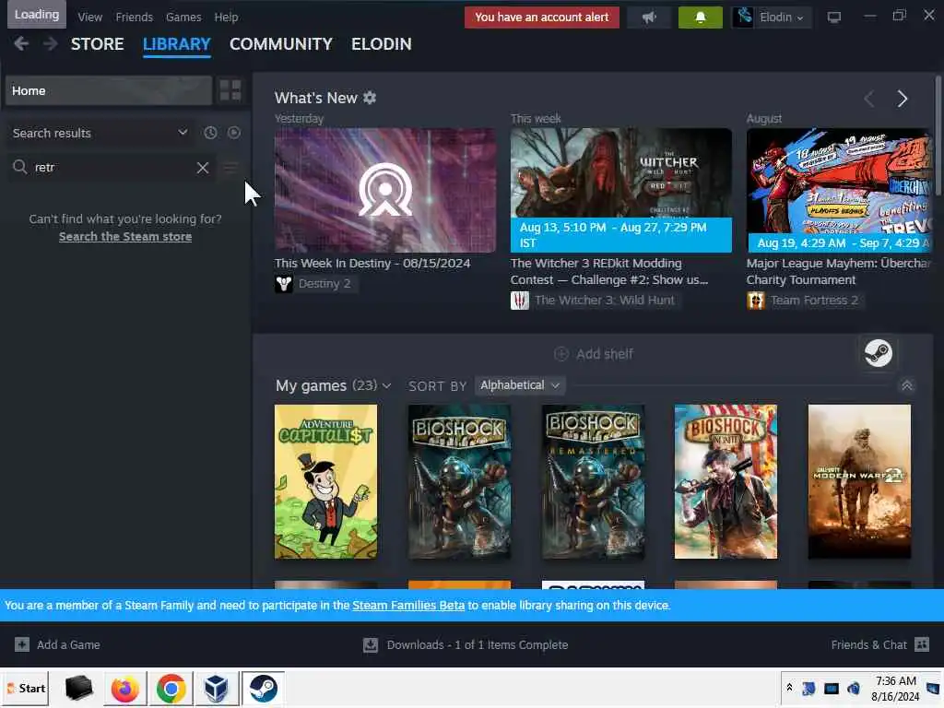Select the BioShock Remastered cover
This screenshot has width=944, height=708.
click(593, 481)
